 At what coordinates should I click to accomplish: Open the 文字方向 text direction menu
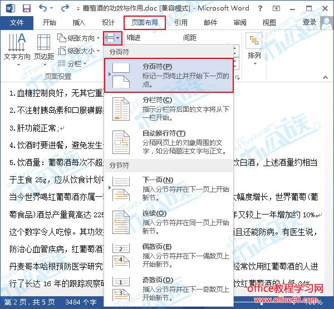tap(17, 49)
